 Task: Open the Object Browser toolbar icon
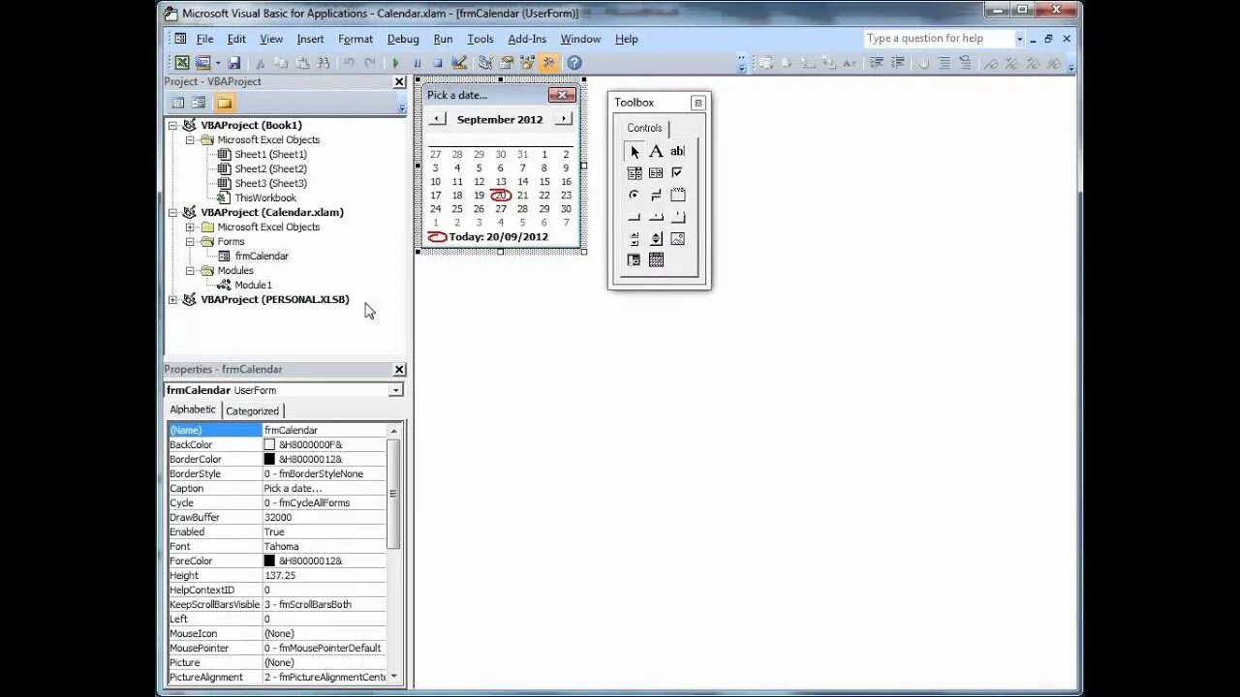[x=527, y=63]
